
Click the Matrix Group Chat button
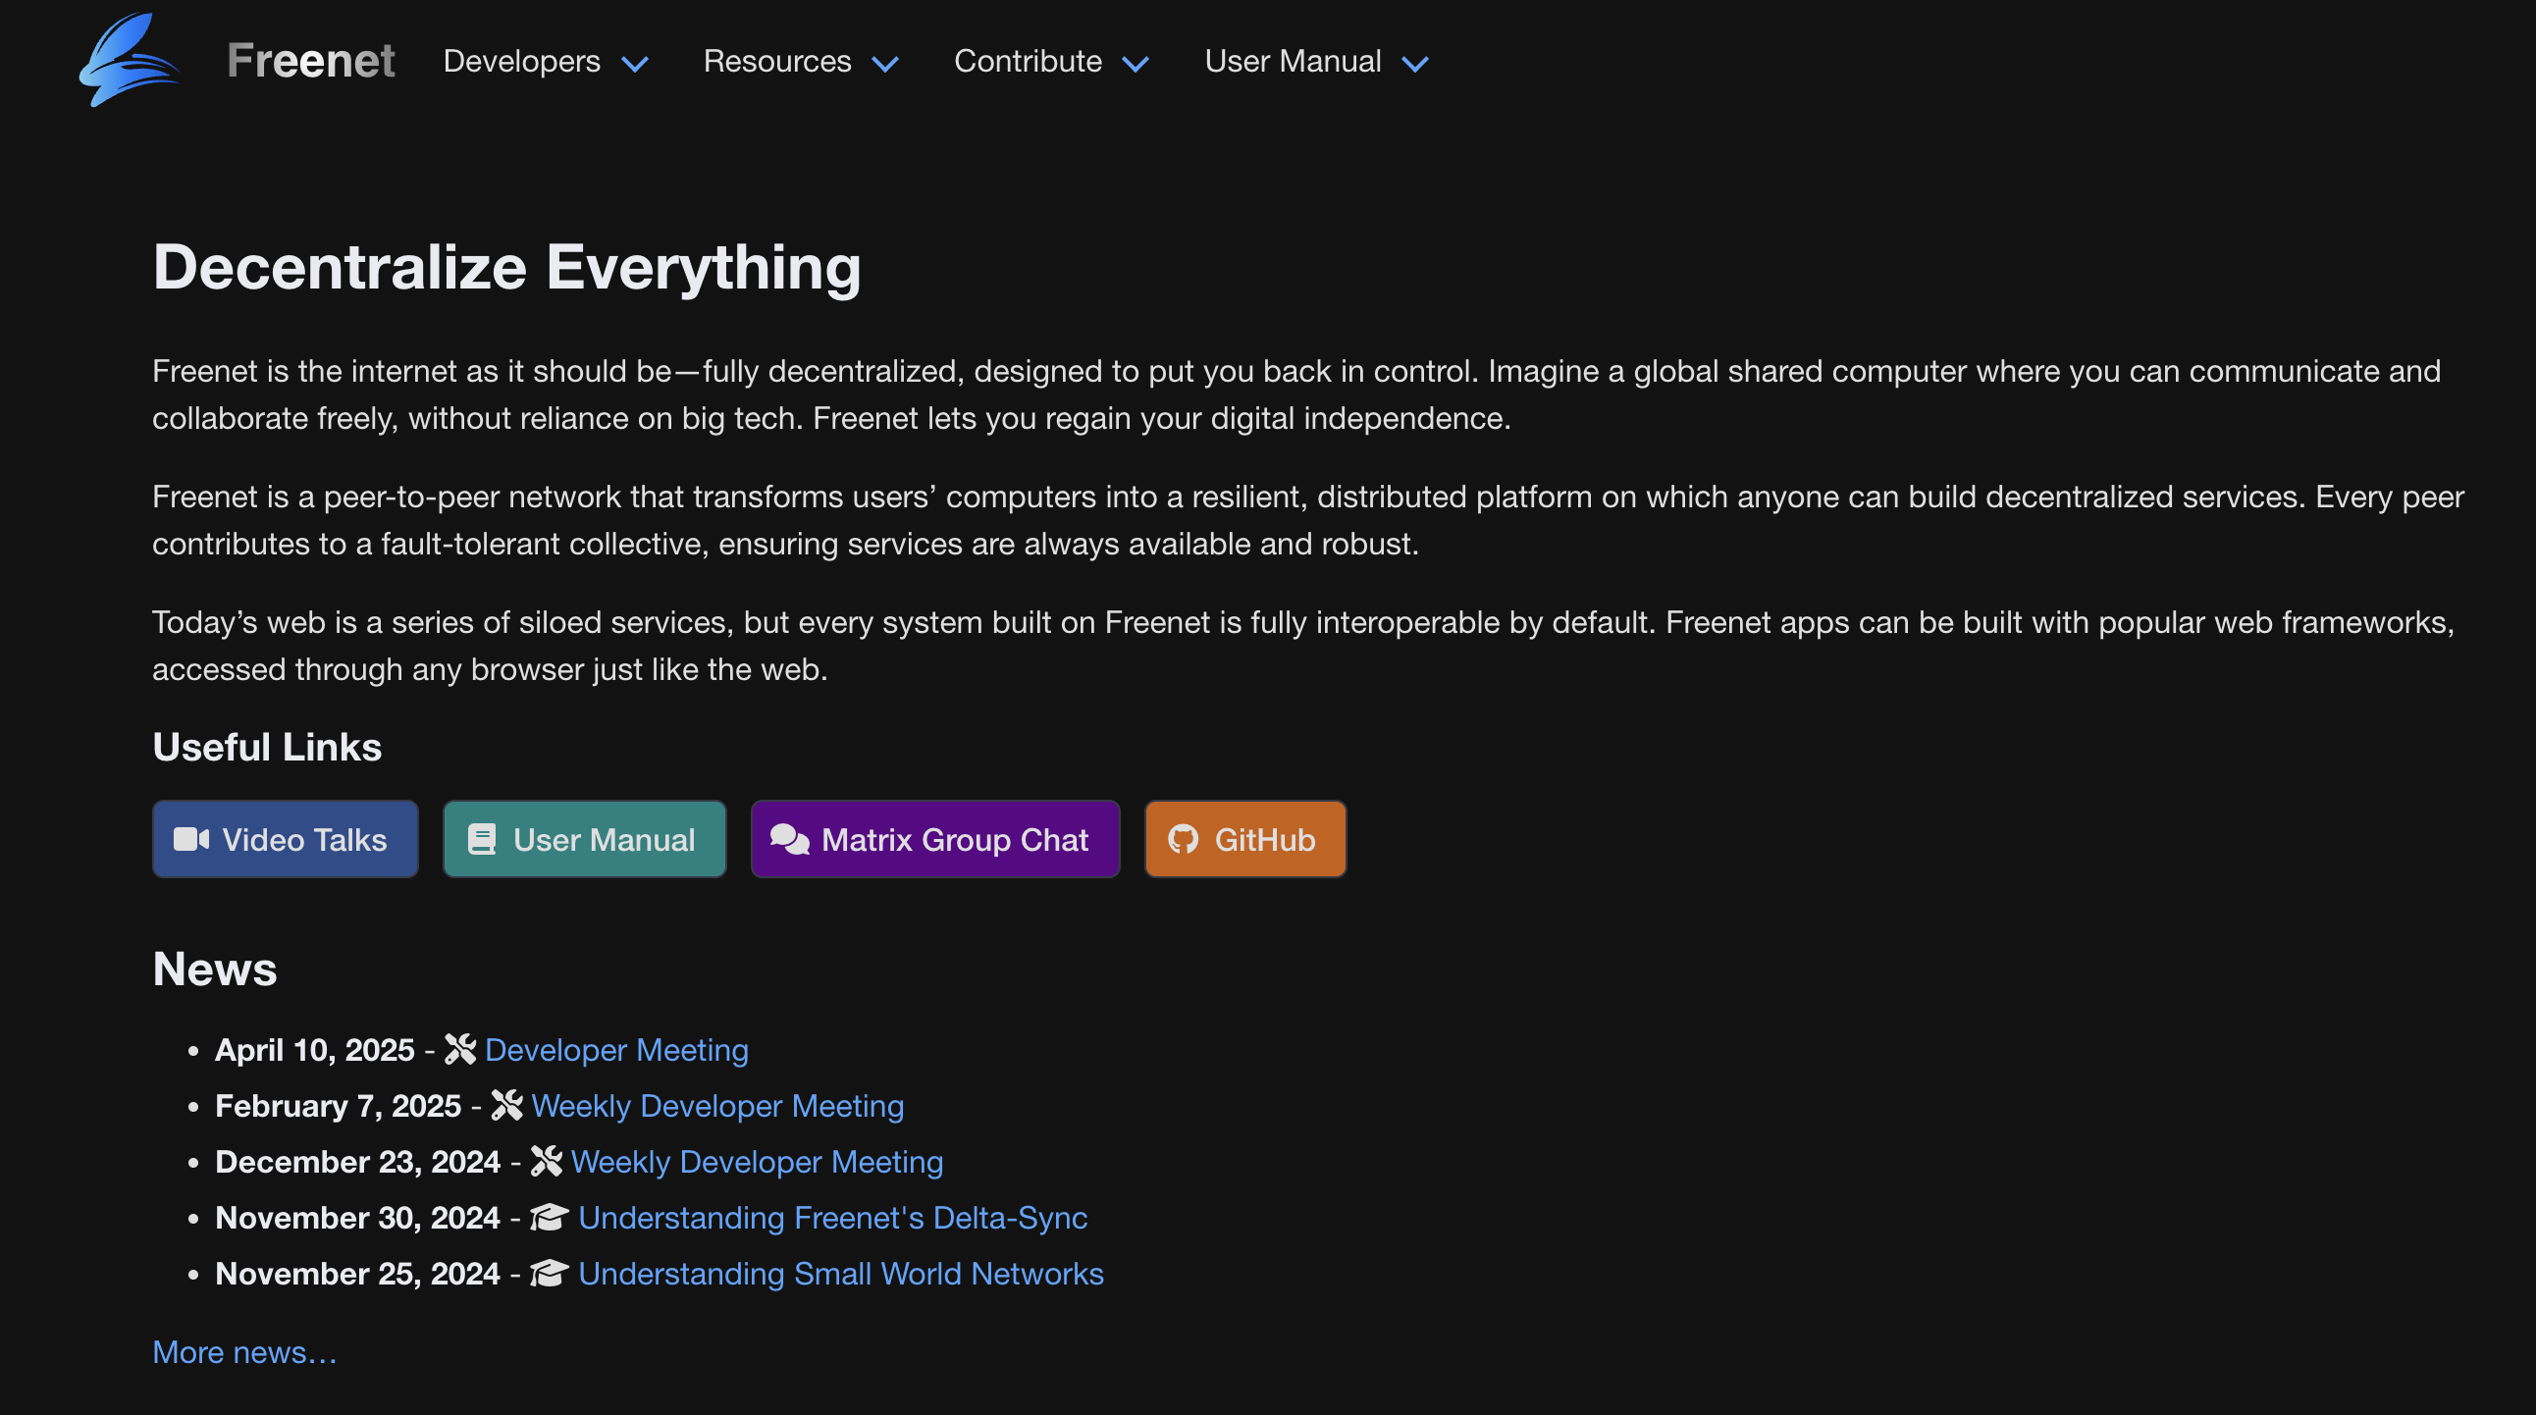[x=934, y=838]
